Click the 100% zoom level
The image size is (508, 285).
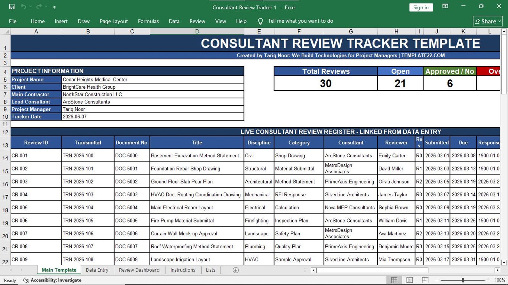(x=500, y=280)
